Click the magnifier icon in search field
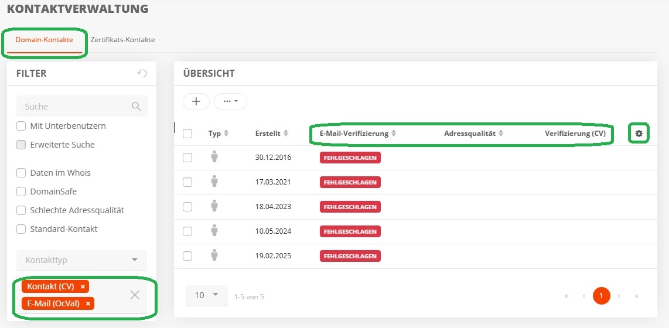 (136, 106)
